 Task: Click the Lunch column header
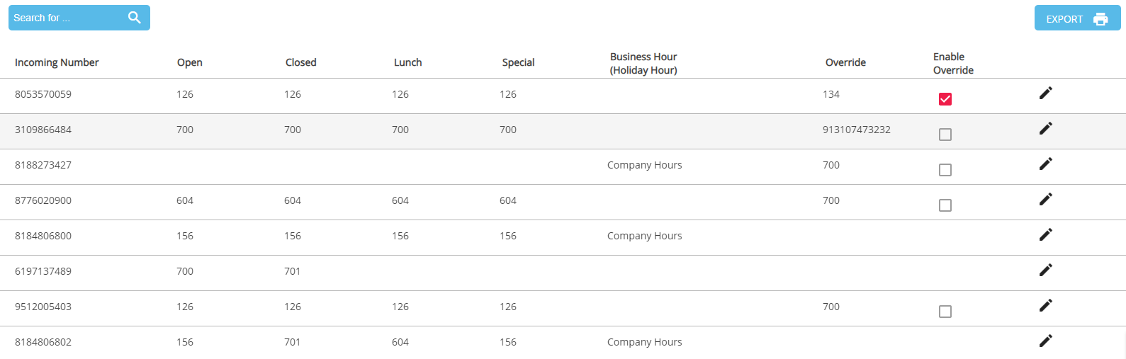pos(407,62)
